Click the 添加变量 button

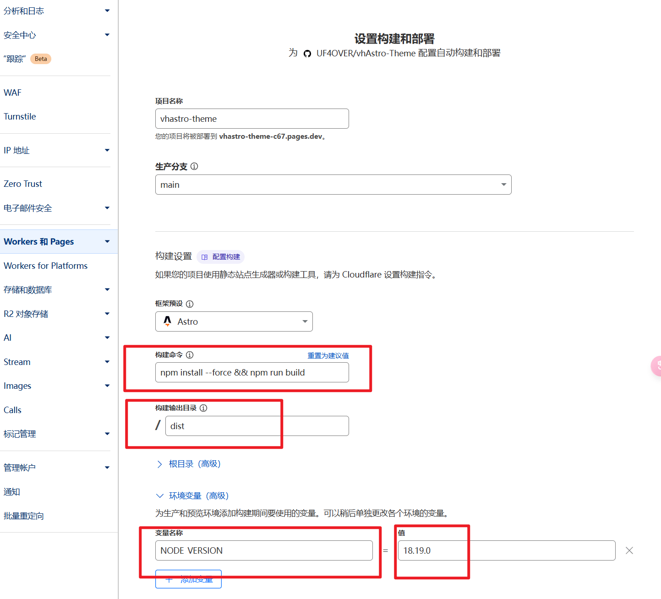[x=188, y=580]
